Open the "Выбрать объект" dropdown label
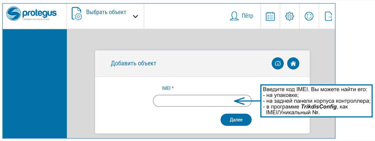375x141 pixels. pos(106,12)
